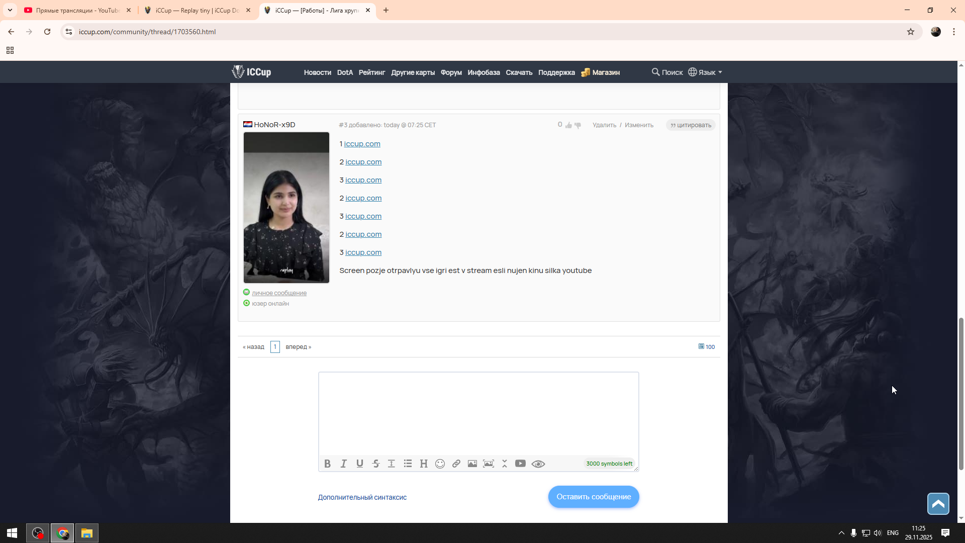Give thumbs up to post #3
965x543 pixels.
click(568, 125)
